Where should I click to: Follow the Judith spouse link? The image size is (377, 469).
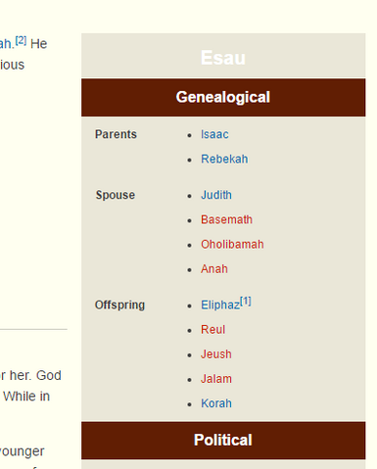[x=216, y=195]
